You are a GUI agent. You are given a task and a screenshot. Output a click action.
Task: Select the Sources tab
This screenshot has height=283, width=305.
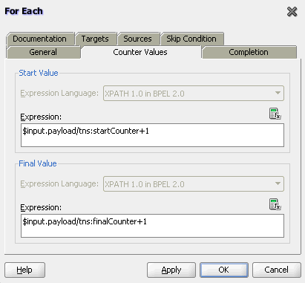138,39
